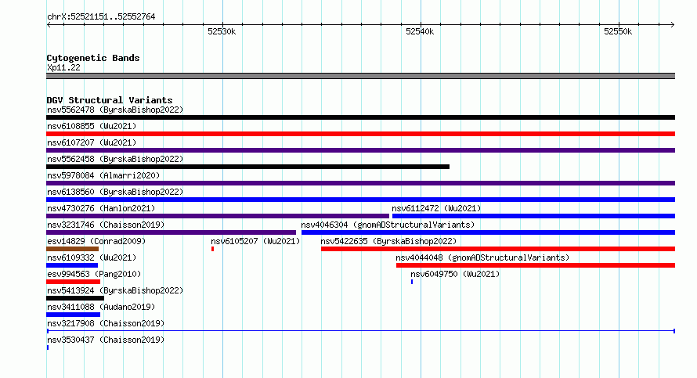Click the small red nsv6105207 marker
This screenshot has height=378, width=697.
[212, 249]
